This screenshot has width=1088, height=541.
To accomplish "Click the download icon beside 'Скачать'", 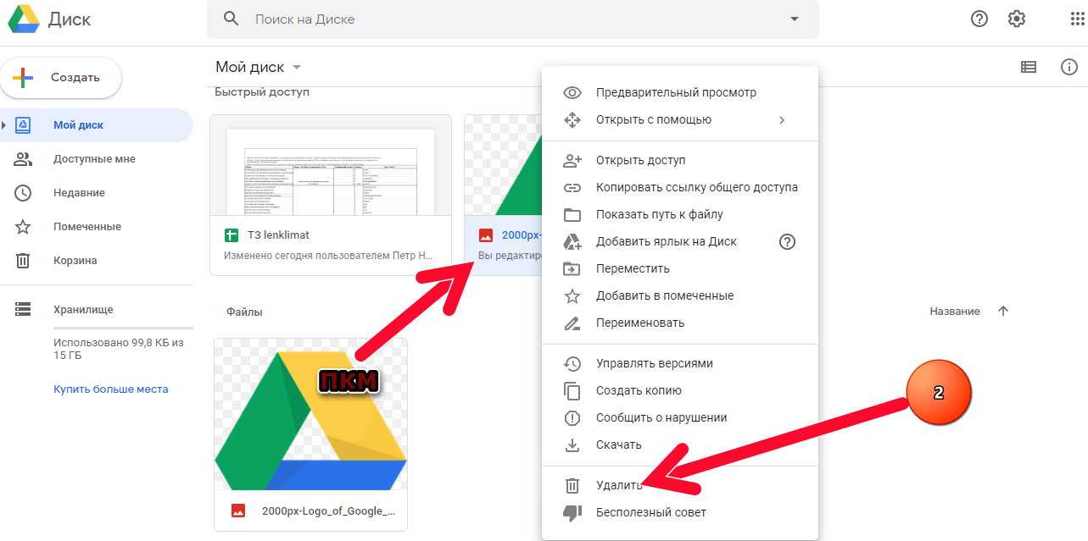I will click(572, 444).
